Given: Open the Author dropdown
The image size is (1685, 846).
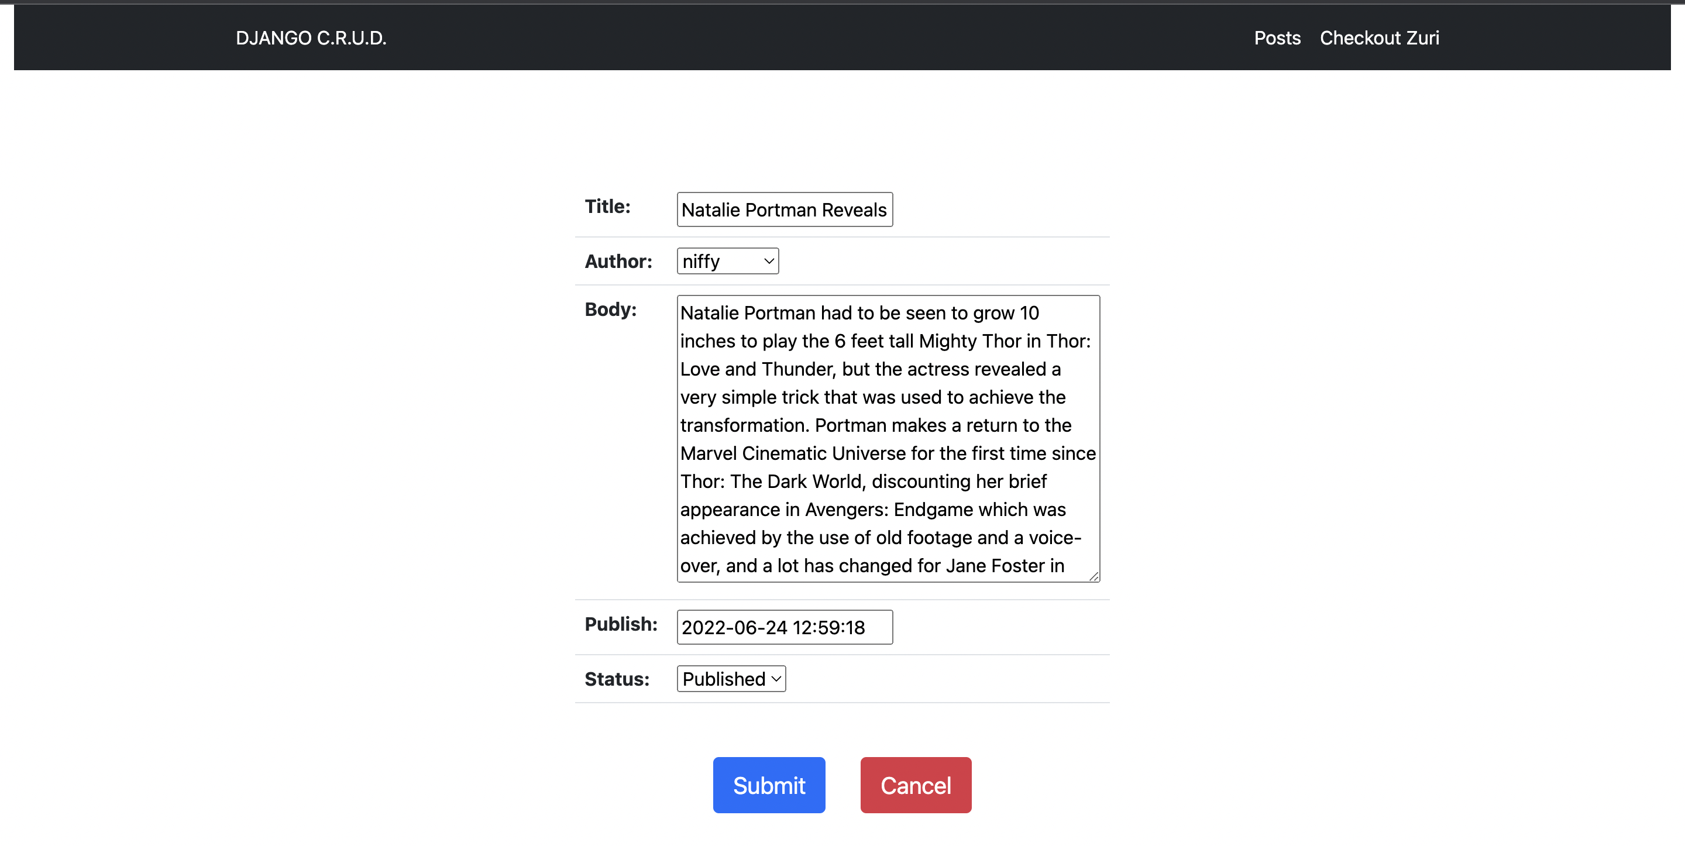Looking at the screenshot, I should click(727, 261).
